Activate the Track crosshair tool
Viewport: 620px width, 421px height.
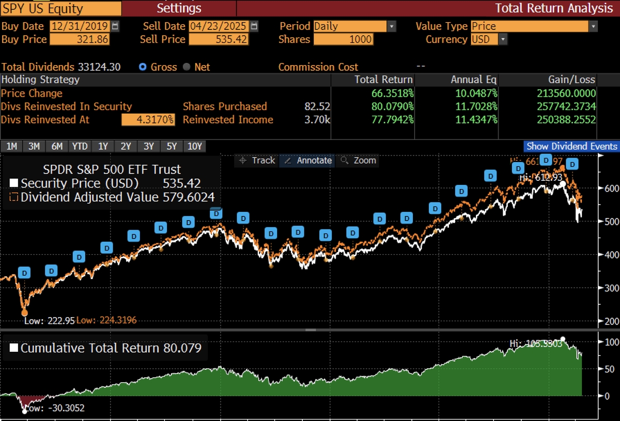[x=257, y=161]
